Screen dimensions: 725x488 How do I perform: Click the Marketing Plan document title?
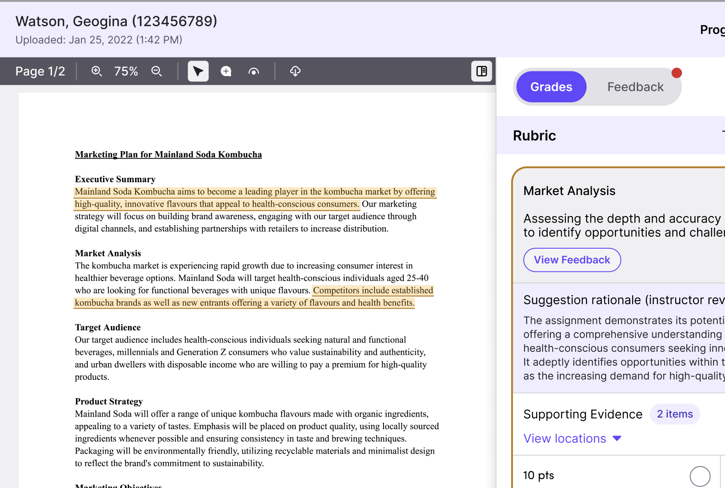coord(168,155)
